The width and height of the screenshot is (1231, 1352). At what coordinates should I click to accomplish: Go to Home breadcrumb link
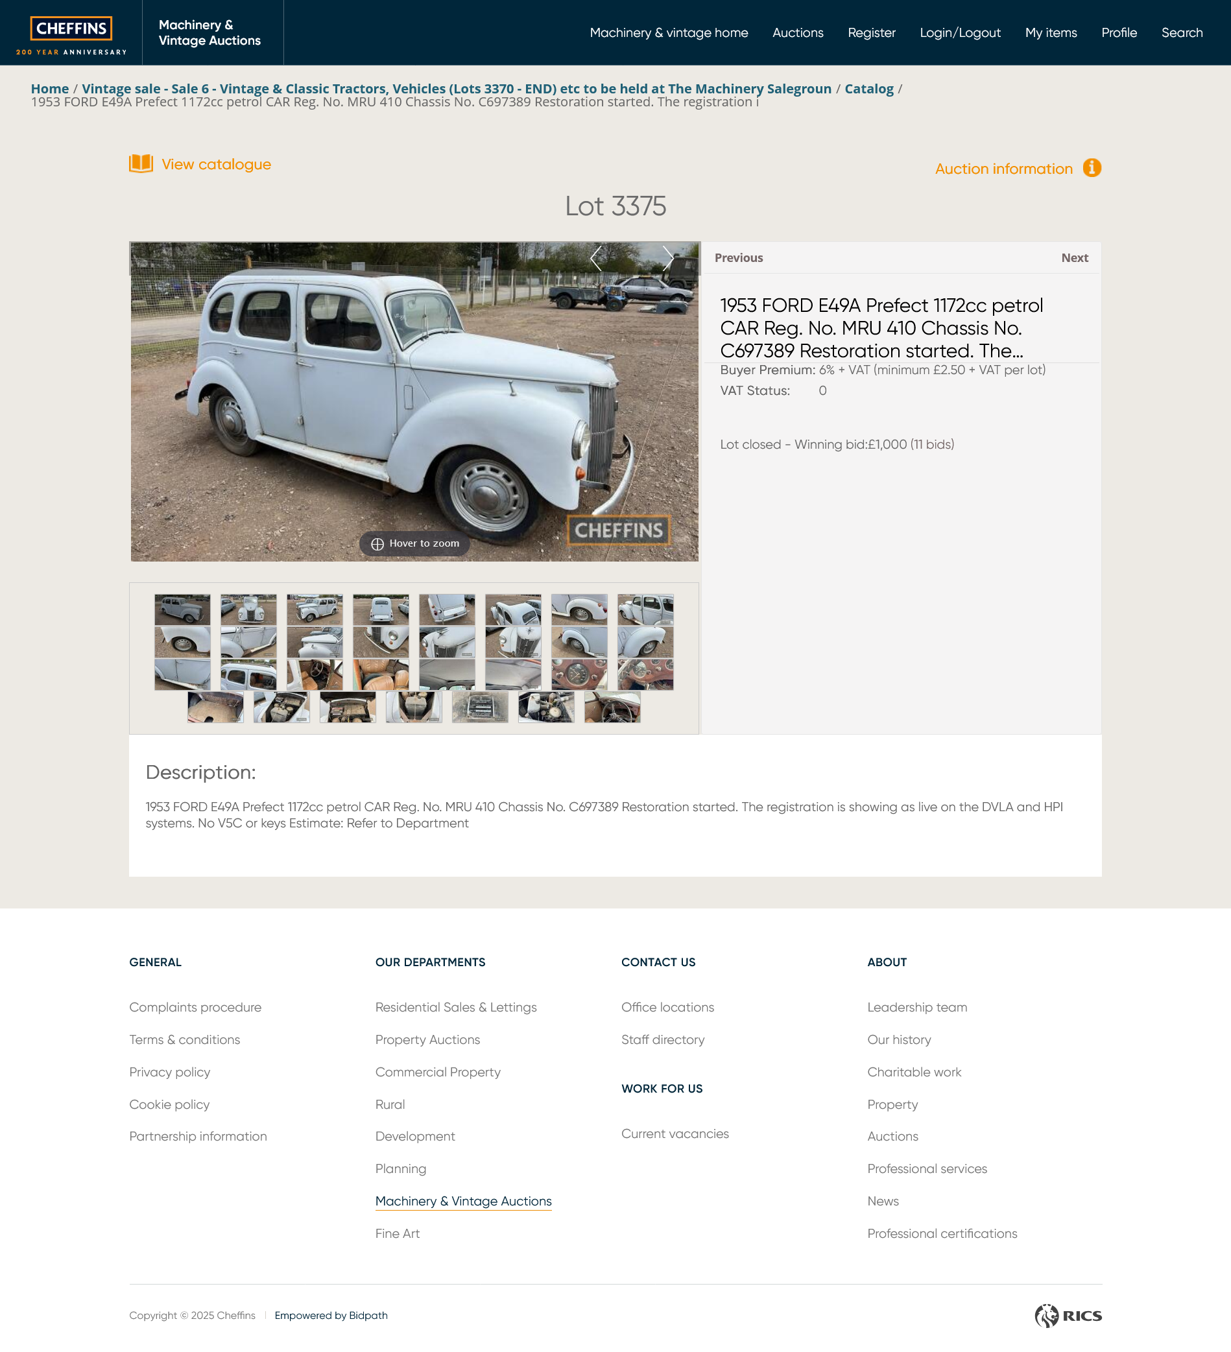point(50,89)
